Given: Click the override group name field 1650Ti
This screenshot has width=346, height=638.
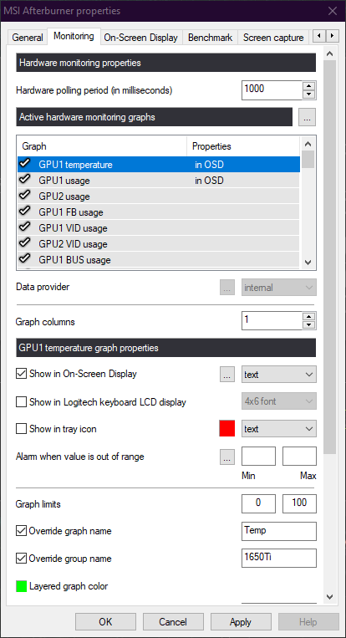Looking at the screenshot, I should (279, 558).
